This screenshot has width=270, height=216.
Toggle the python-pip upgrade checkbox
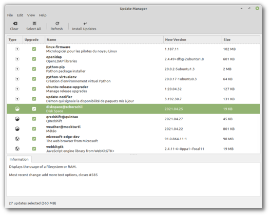[34, 69]
